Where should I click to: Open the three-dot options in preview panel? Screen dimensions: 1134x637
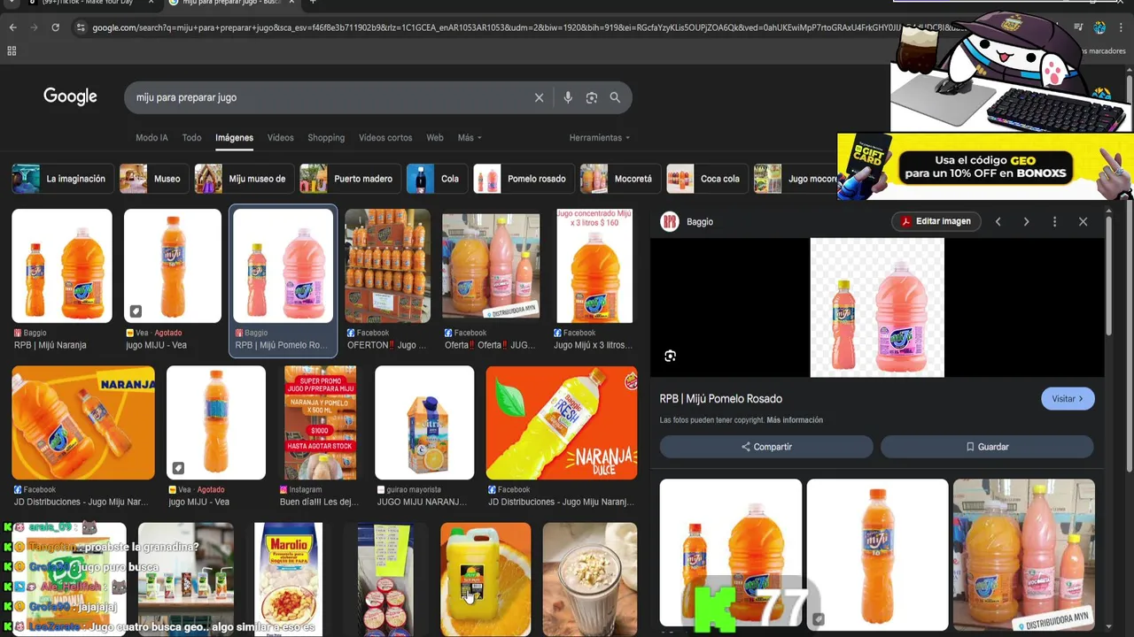pyautogui.click(x=1054, y=222)
